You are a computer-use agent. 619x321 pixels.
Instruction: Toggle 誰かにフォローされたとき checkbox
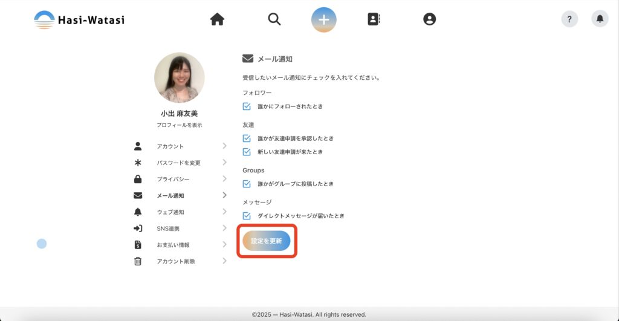point(247,106)
